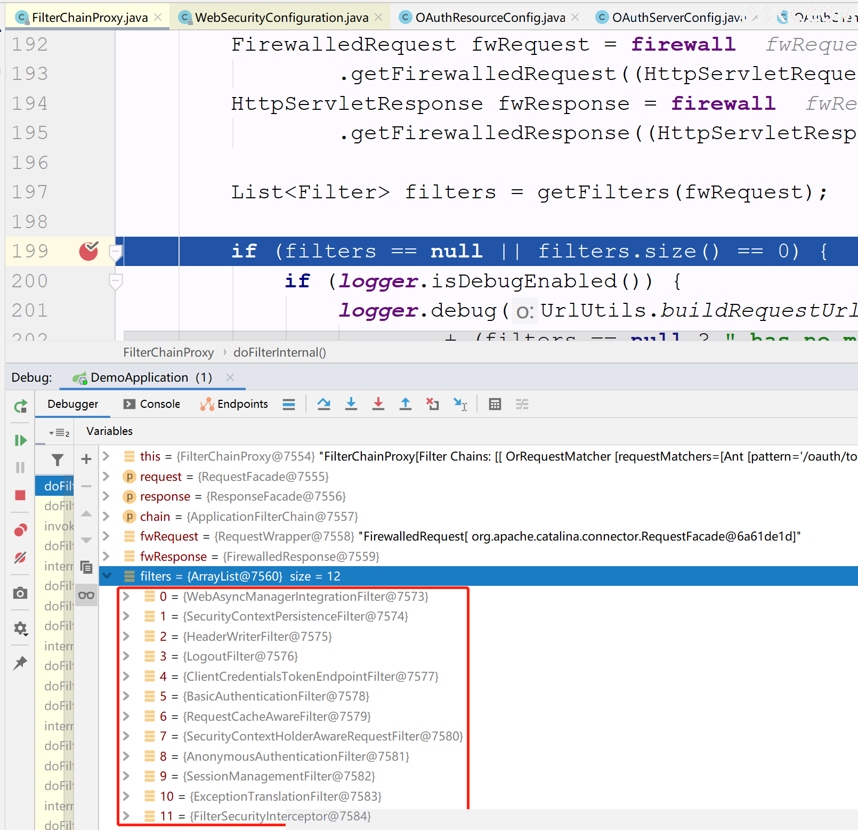Expand WebAsyncManagerIntegrationFilter entry

coord(126,596)
